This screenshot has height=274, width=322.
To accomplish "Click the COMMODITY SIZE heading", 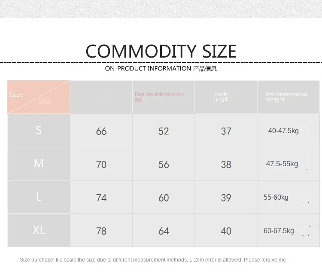I will (161, 52).
